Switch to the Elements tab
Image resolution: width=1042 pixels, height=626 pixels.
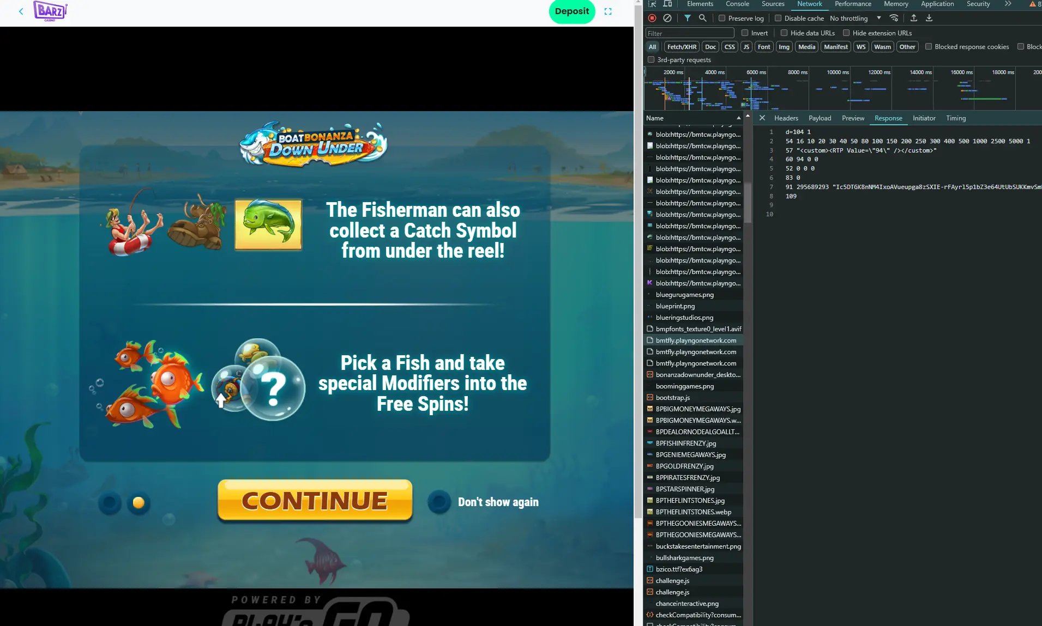[x=700, y=4]
